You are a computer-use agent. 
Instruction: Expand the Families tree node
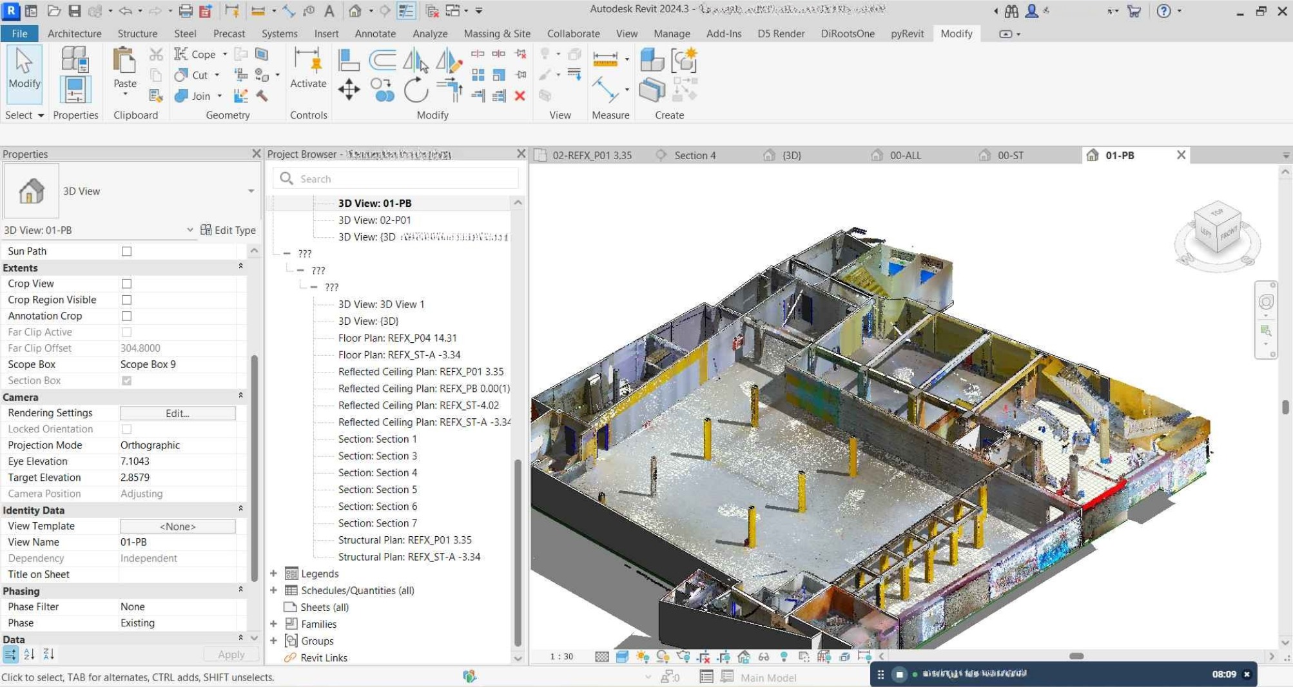pos(273,624)
